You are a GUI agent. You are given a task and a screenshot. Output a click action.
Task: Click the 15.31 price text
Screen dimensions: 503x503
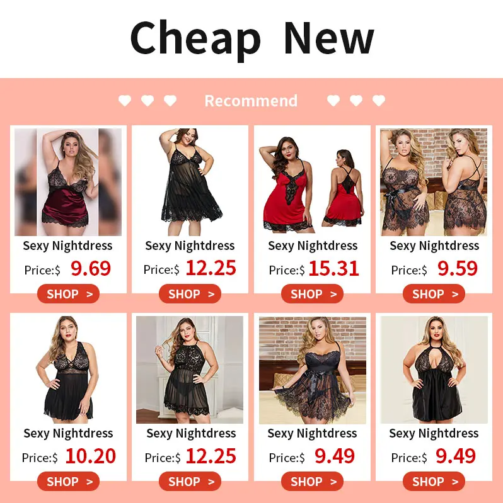(333, 269)
